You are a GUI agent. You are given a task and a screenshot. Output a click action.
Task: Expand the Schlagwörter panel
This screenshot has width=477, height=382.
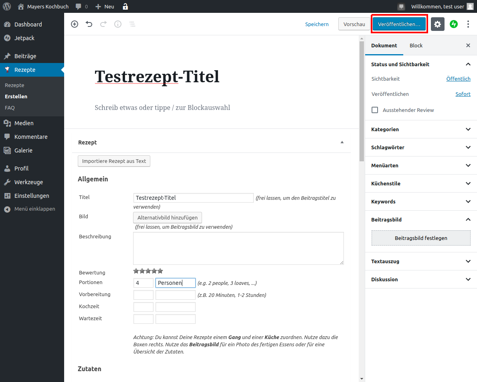click(x=468, y=147)
